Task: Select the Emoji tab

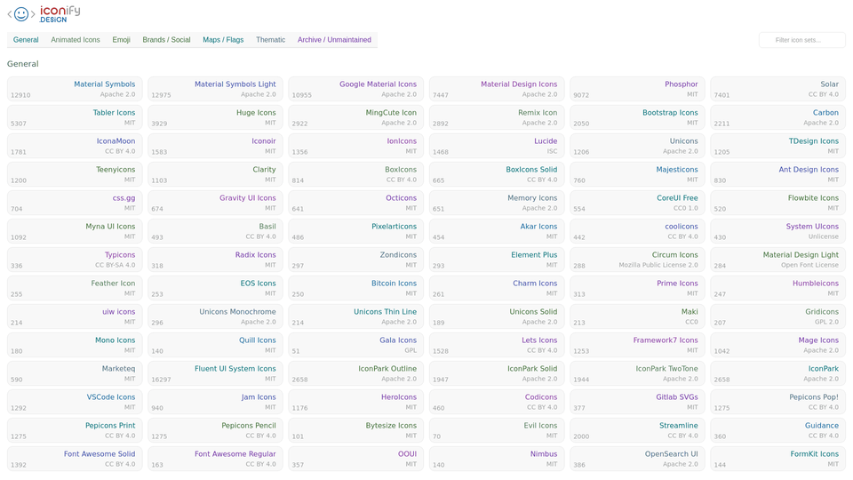Action: click(121, 40)
